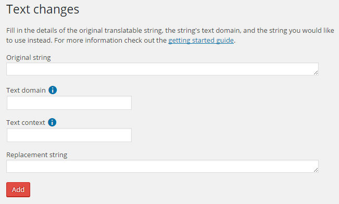Screen dimensions: 339x204
Task: Click the Text context label
Action: [x=26, y=122]
